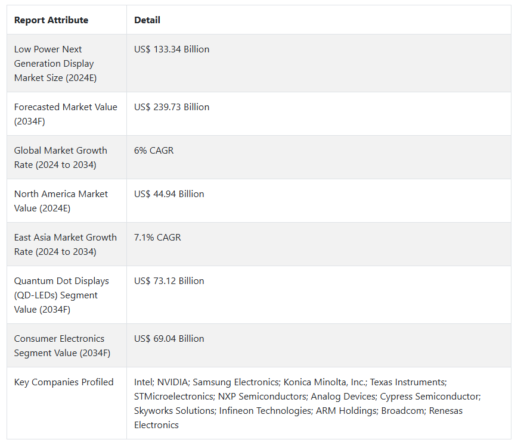
Task: Click the 'Detail' column header
Action: (147, 20)
